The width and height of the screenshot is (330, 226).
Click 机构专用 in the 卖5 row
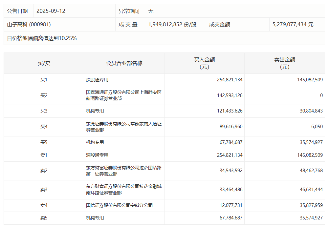click(95, 218)
